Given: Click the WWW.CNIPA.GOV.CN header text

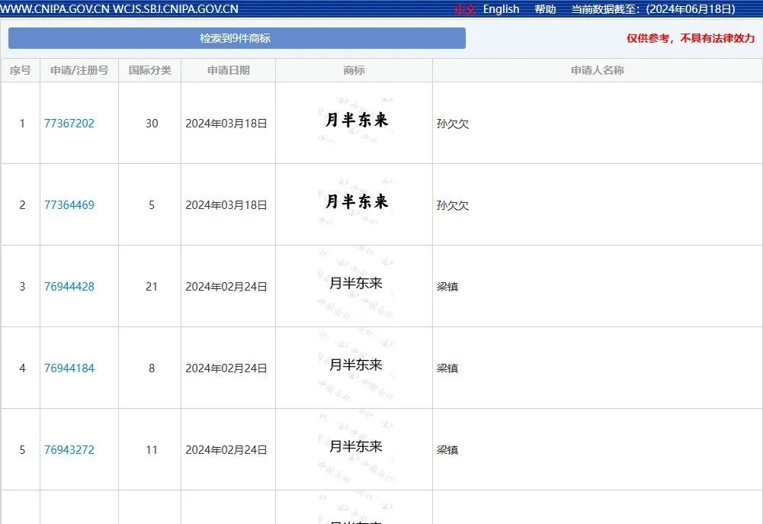Looking at the screenshot, I should (x=55, y=8).
